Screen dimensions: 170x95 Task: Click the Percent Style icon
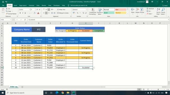tap(78, 13)
